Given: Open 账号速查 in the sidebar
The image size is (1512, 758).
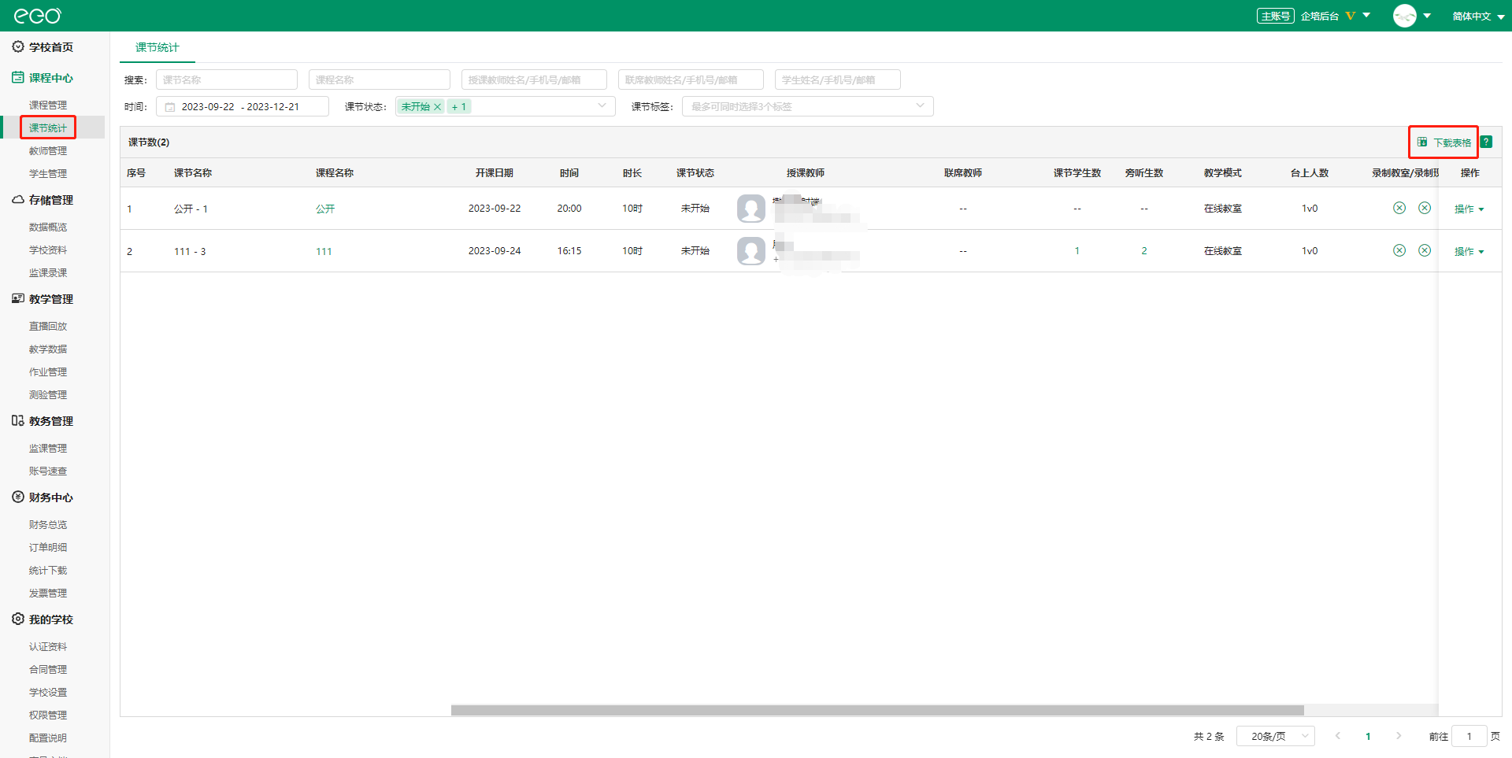Looking at the screenshot, I should click(x=48, y=471).
